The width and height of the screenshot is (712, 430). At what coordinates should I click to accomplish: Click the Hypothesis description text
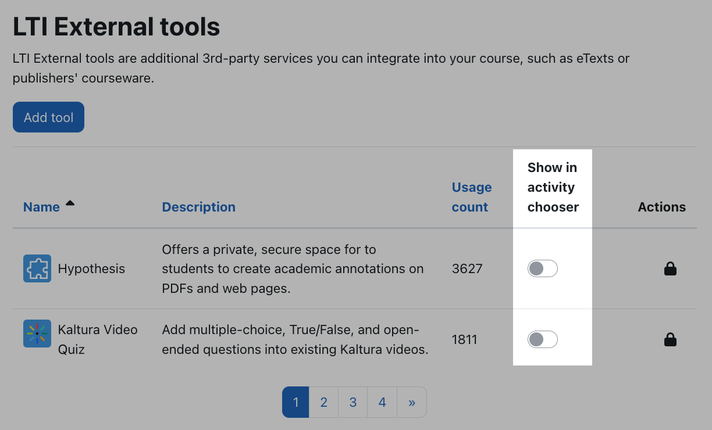(293, 269)
